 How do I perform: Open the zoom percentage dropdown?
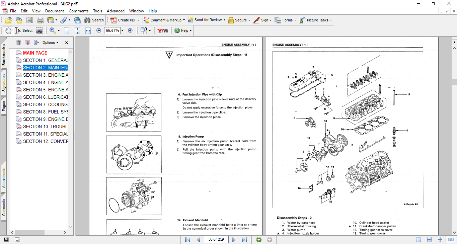(122, 30)
